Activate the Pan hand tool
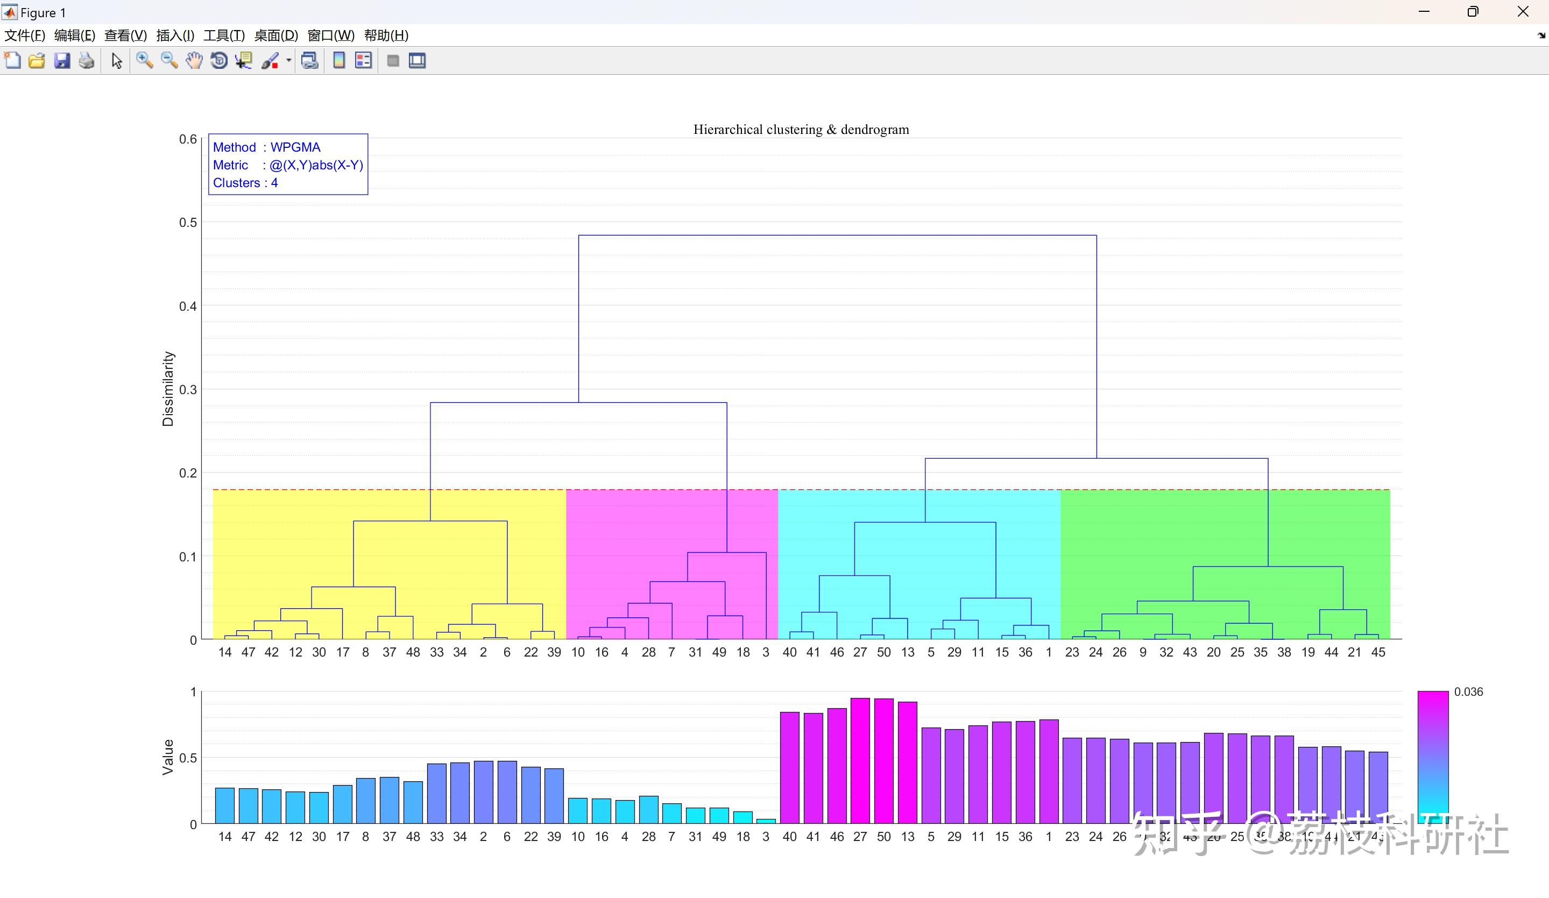This screenshot has width=1549, height=898. coord(194,61)
